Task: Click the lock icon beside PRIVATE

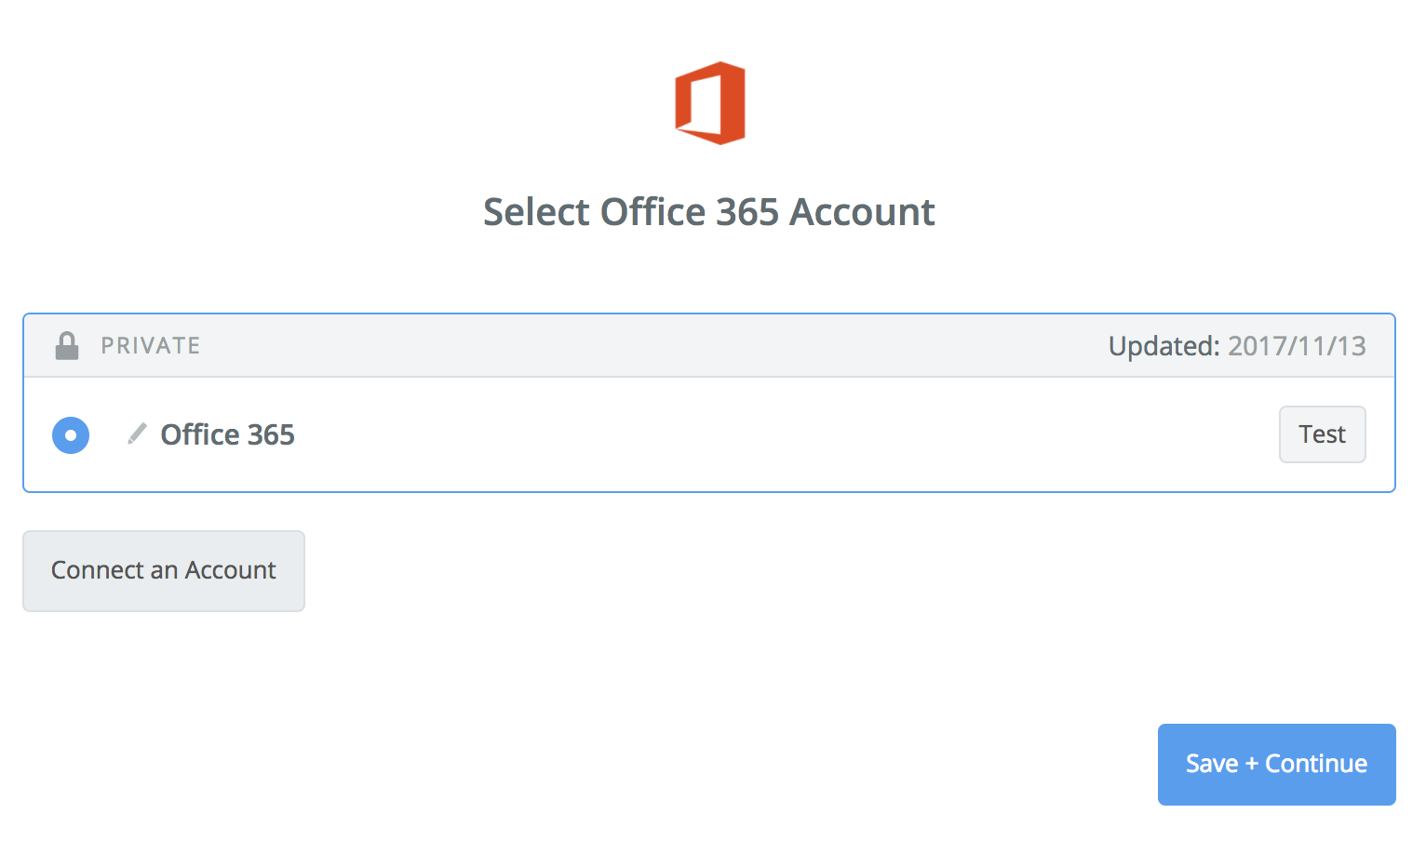Action: coord(67,346)
